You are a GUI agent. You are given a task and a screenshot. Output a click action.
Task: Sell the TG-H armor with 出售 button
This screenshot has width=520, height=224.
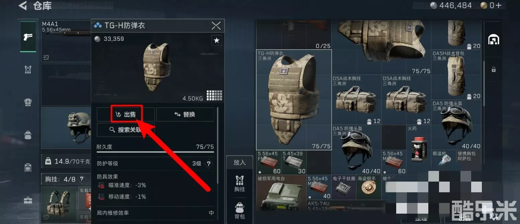126,115
